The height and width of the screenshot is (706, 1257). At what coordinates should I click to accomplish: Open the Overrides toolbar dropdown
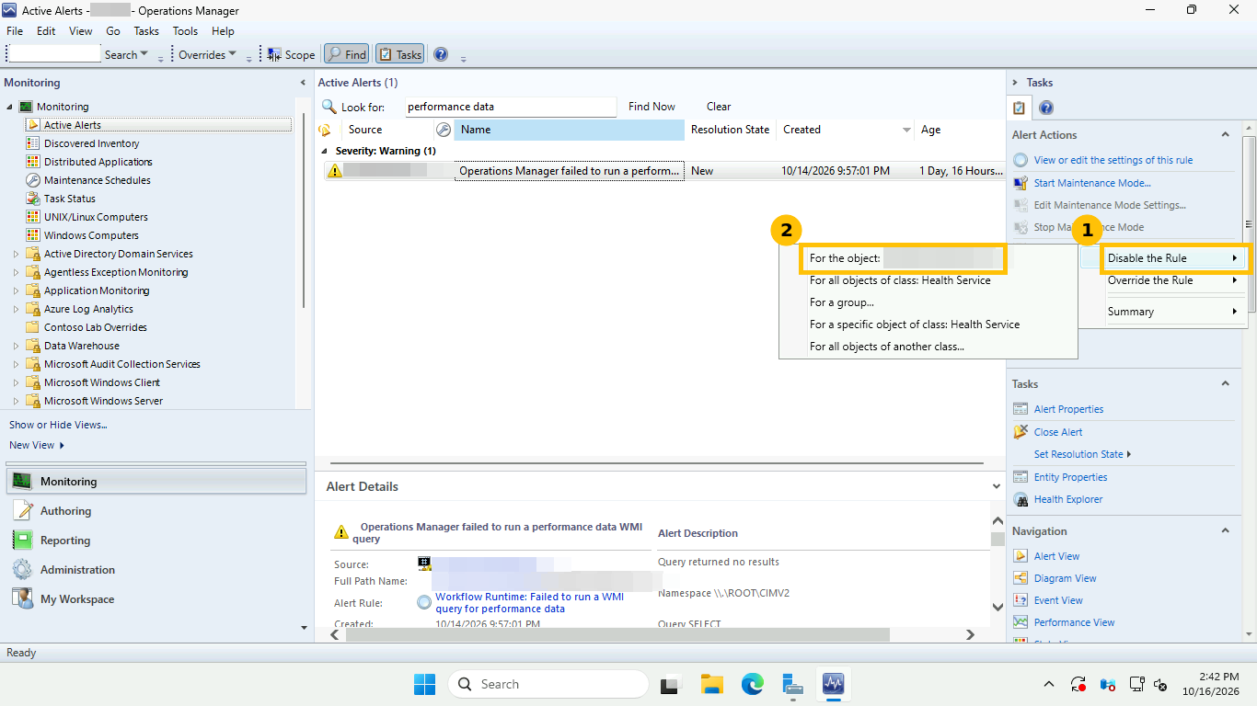click(208, 55)
